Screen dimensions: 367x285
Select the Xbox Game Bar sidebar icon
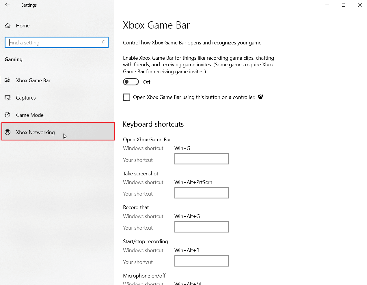point(8,80)
